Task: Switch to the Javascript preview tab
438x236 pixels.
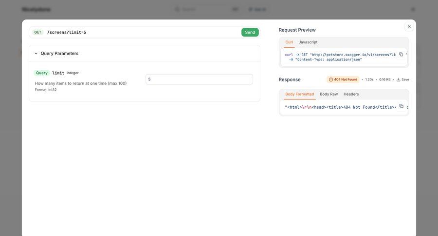Action: (x=308, y=42)
